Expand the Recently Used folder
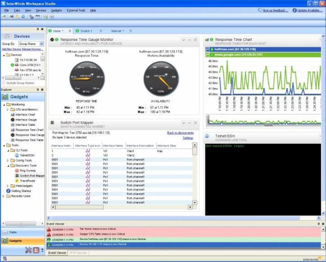This screenshot has width=326, height=262. pos(3,196)
